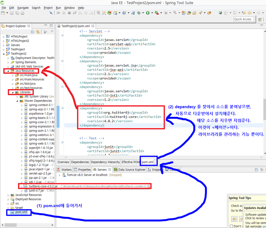Viewport: 266px width, 228px height.
Task: Click back arrow in Spring Tool Tips
Action: pyautogui.click(x=234, y=219)
